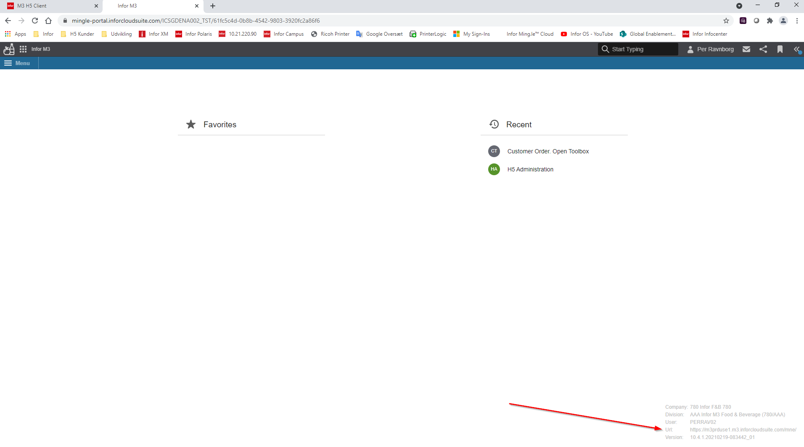Click the PERRAV02 user value
The image size is (804, 447).
[703, 422]
